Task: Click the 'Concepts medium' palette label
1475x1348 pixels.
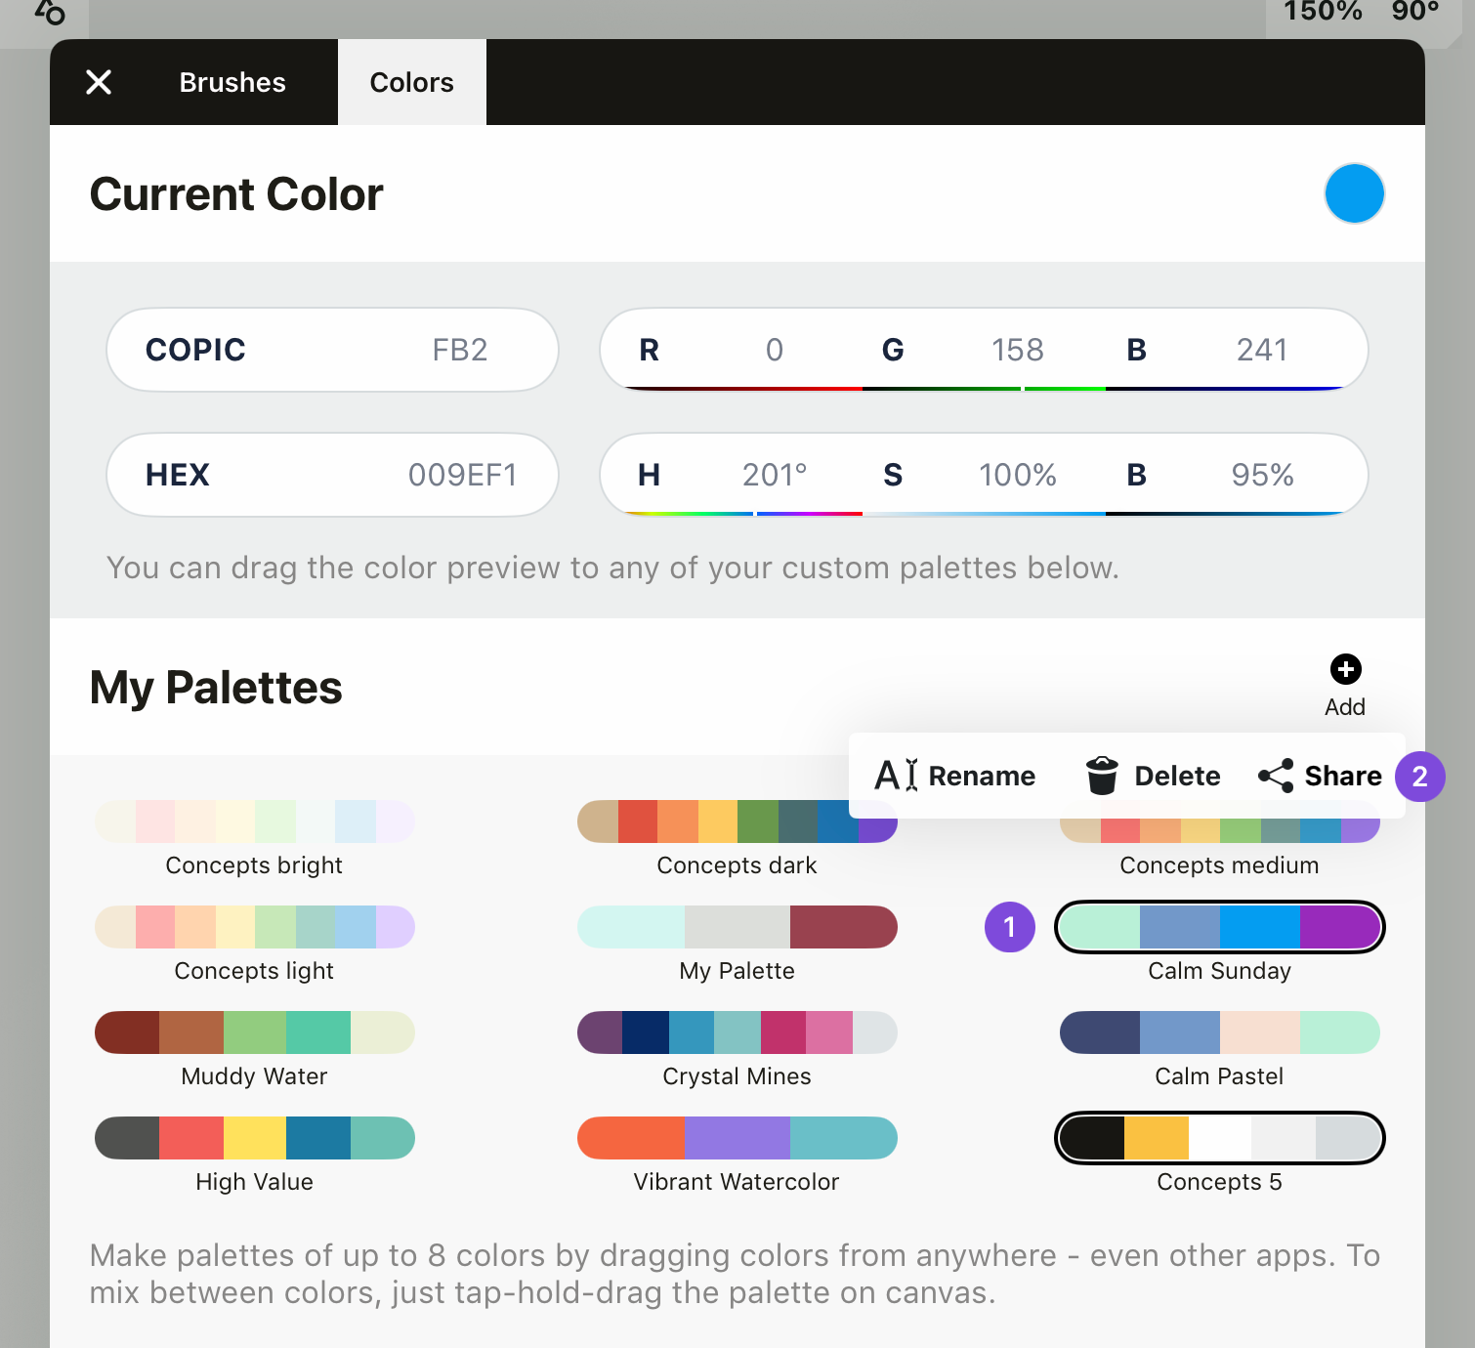Action: point(1219,865)
